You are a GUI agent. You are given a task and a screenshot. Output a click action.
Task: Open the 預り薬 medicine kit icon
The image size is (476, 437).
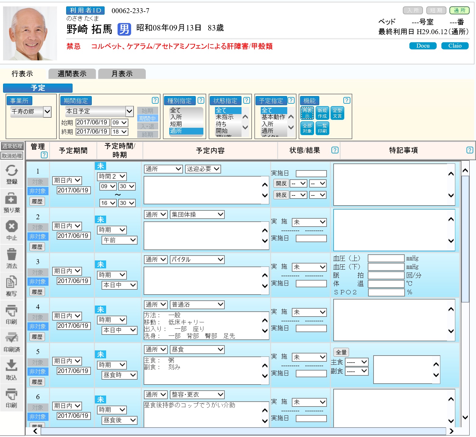click(x=12, y=202)
